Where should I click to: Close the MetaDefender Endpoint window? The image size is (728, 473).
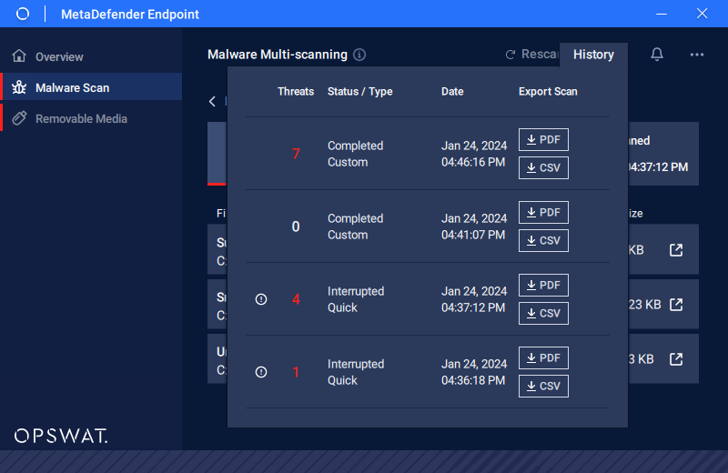point(702,14)
